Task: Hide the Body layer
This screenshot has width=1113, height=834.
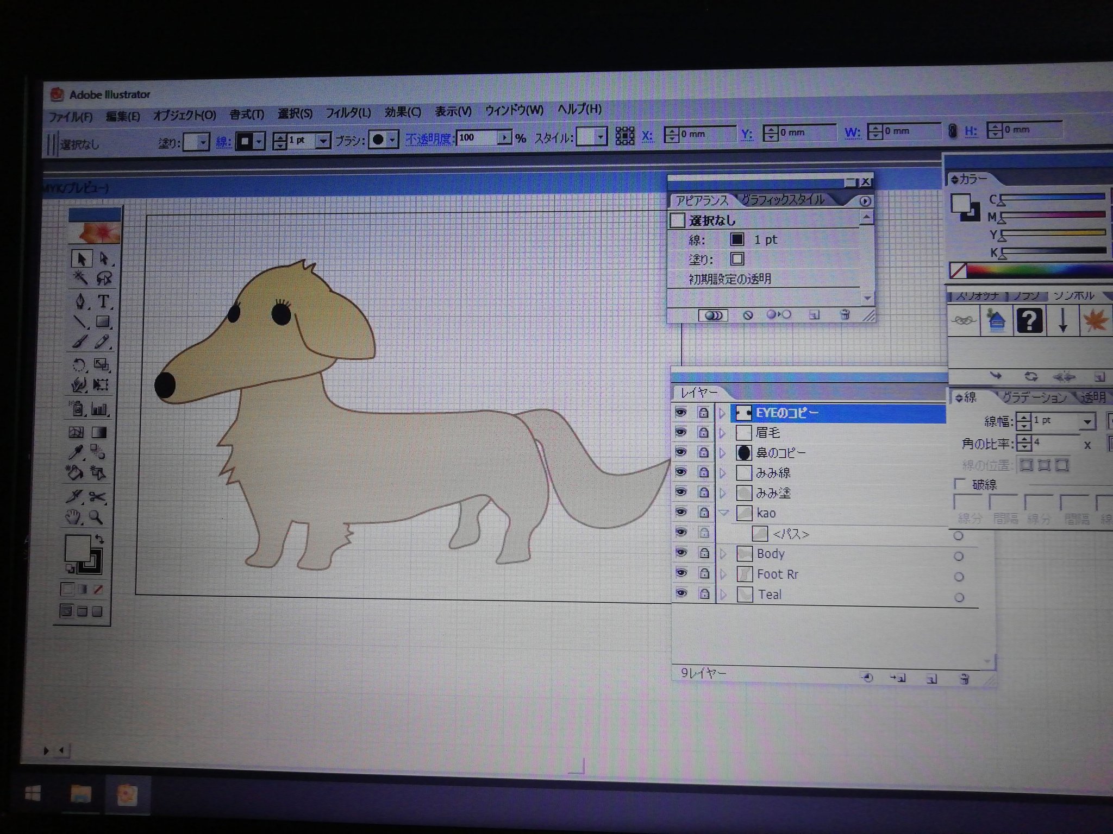Action: (x=681, y=553)
